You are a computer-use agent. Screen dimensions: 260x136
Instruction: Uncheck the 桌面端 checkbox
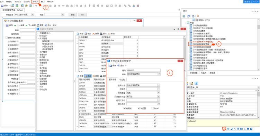(125, 108)
